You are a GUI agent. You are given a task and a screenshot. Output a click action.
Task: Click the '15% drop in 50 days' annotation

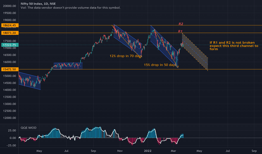(160, 65)
